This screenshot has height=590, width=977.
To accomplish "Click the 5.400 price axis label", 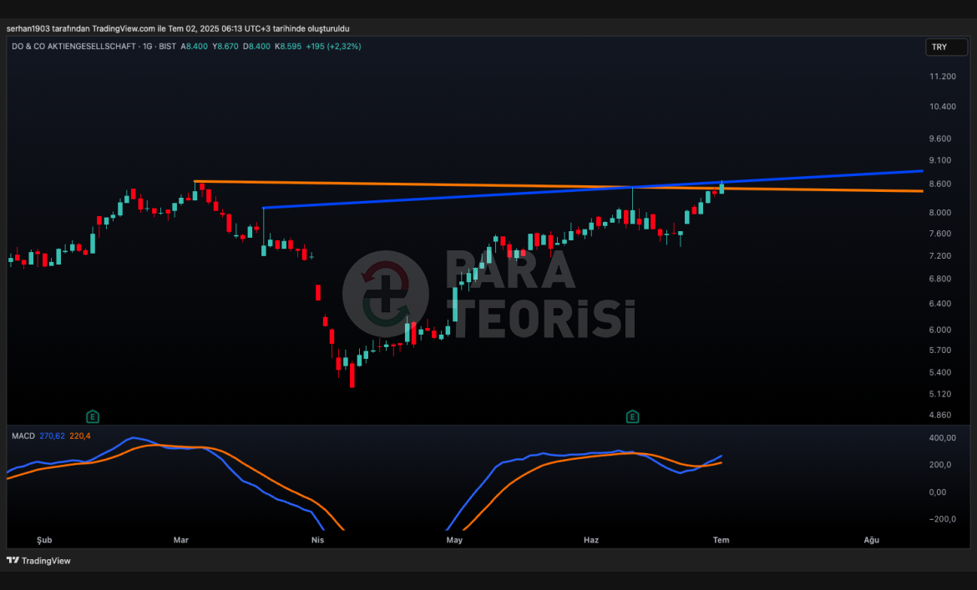I will (939, 372).
